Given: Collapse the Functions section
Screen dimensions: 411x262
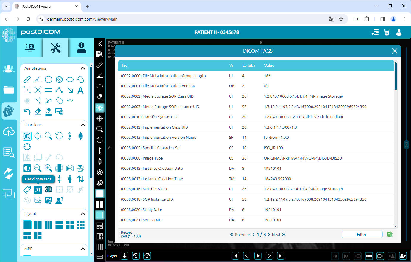Looking at the screenshot, I should 83,125.
